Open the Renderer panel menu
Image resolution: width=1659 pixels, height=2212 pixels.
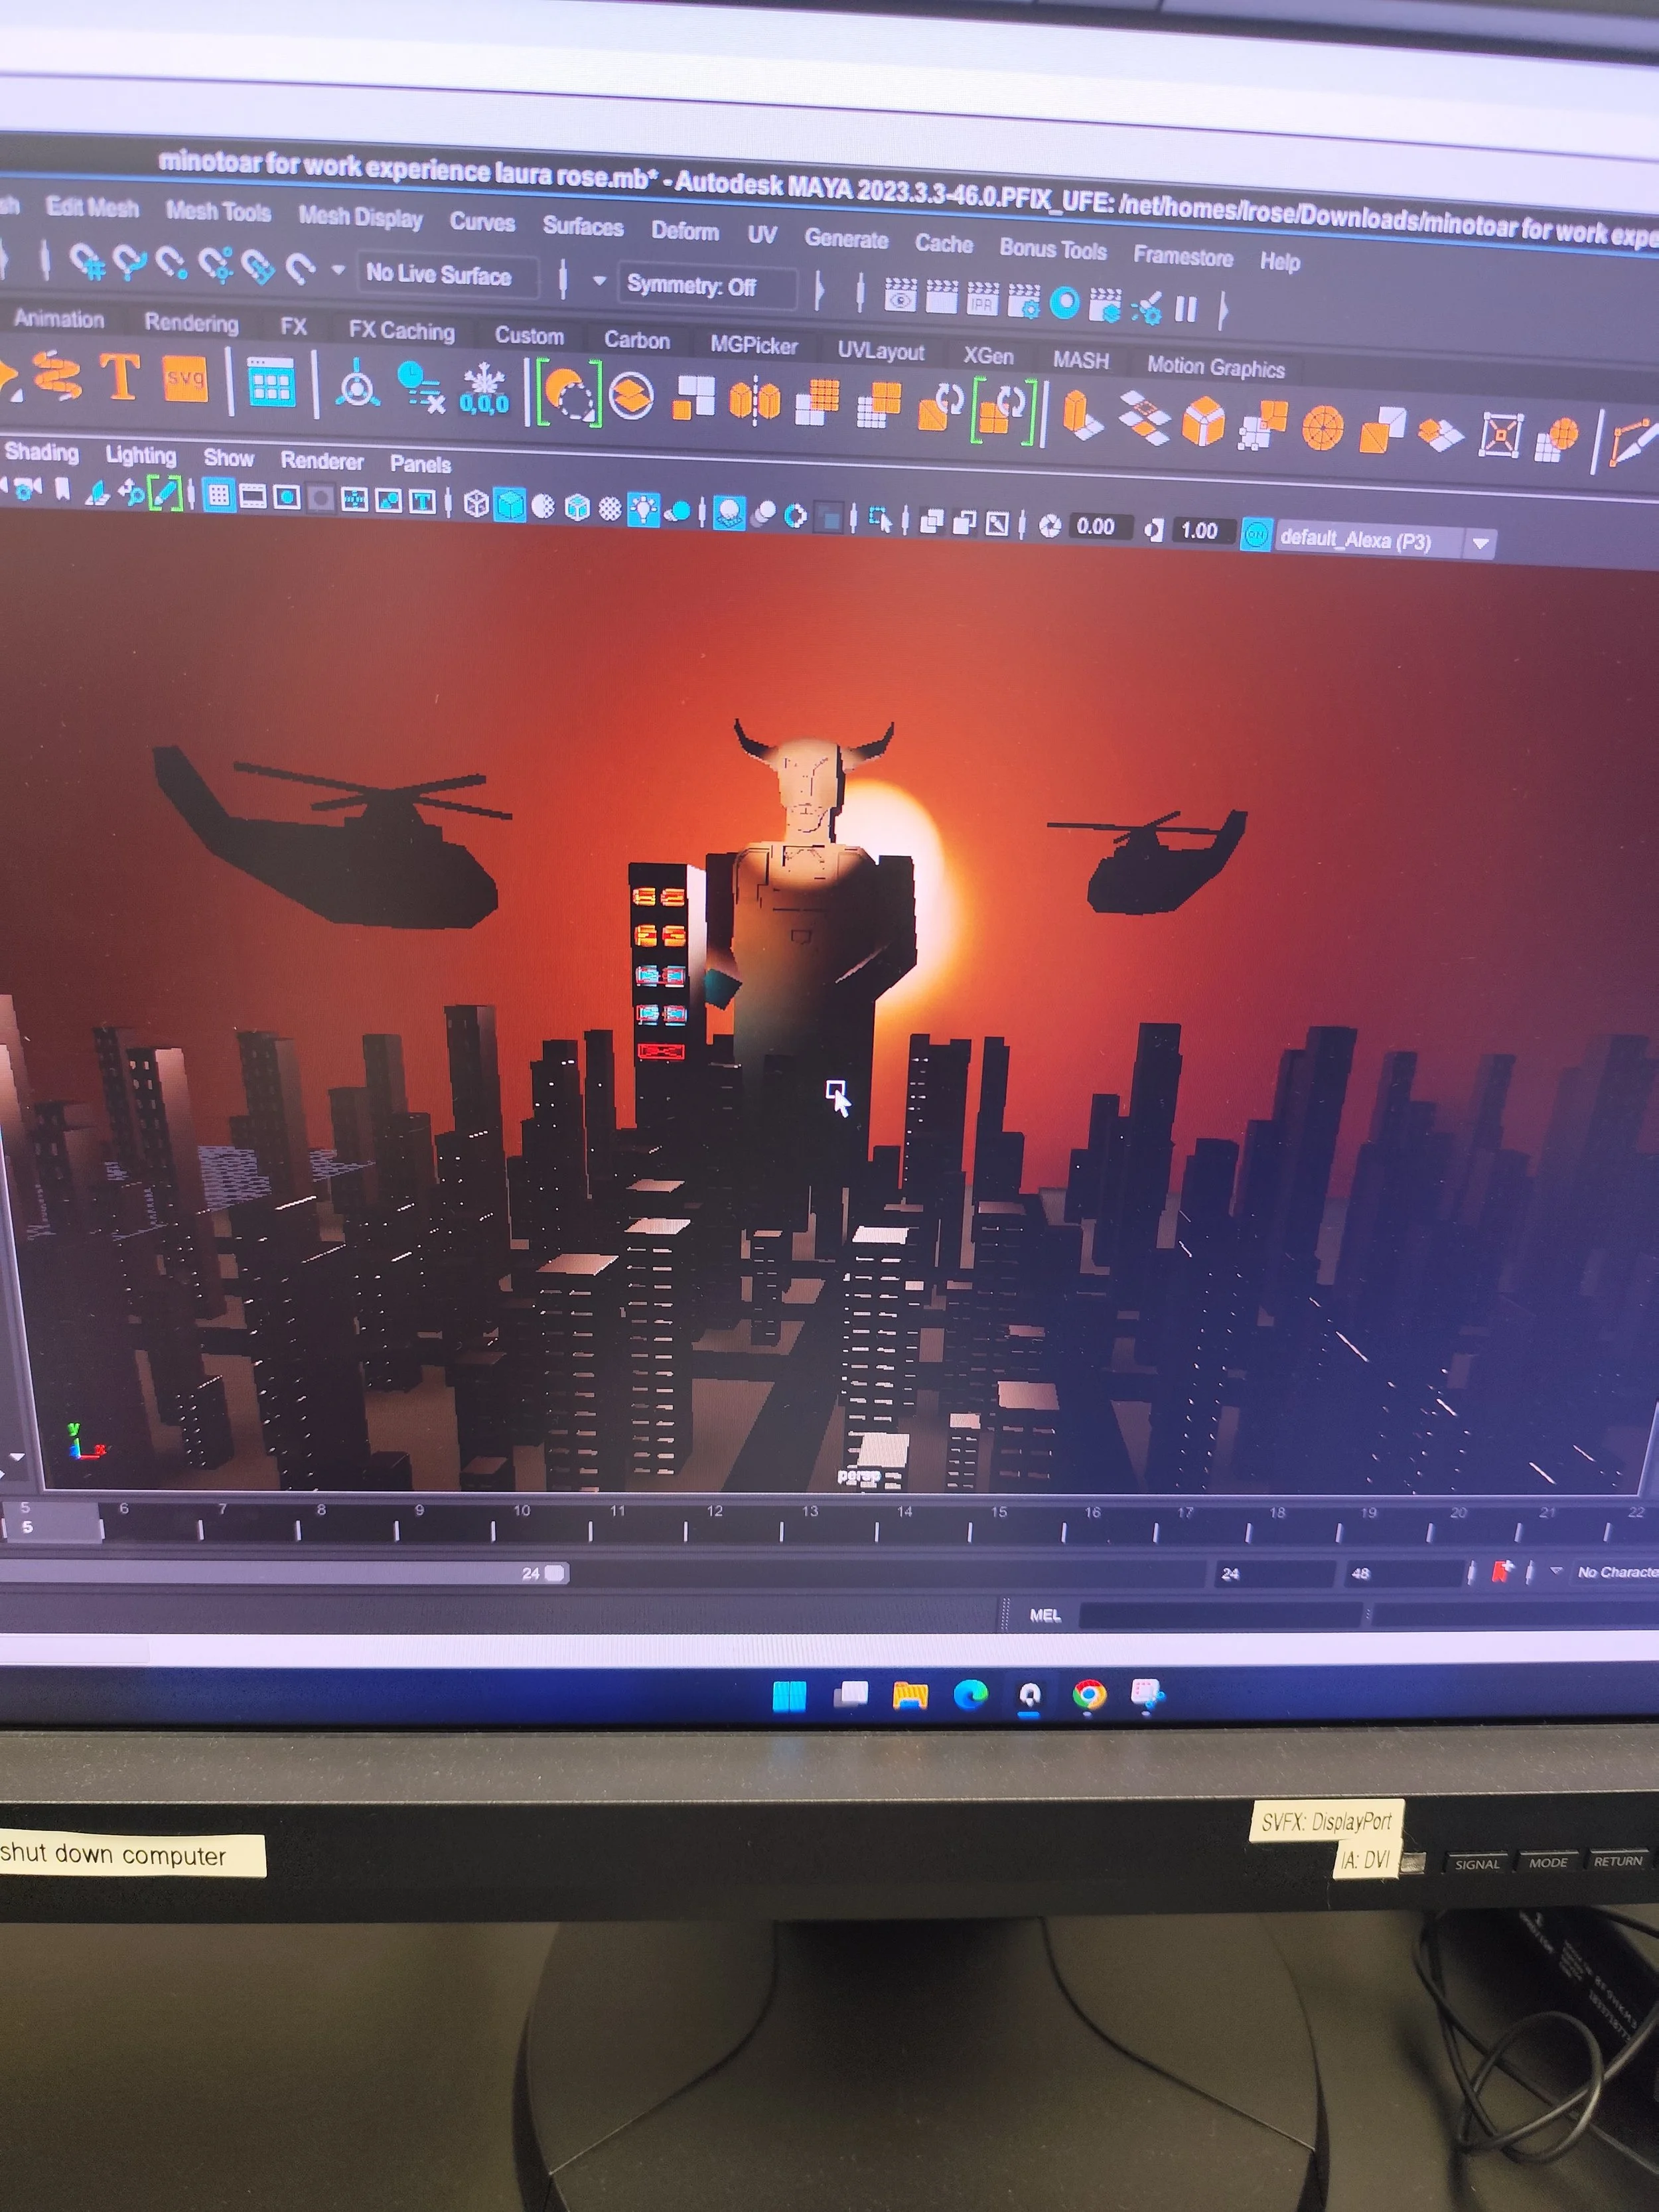click(x=321, y=461)
